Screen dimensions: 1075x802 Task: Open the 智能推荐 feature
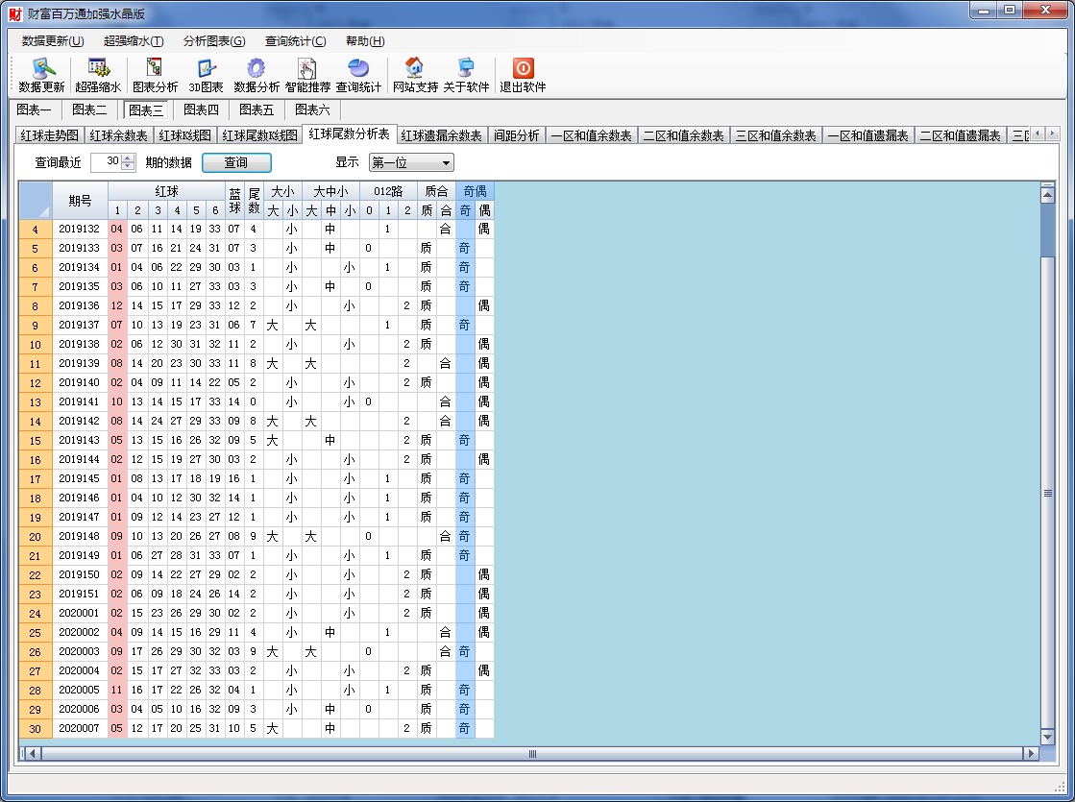307,75
